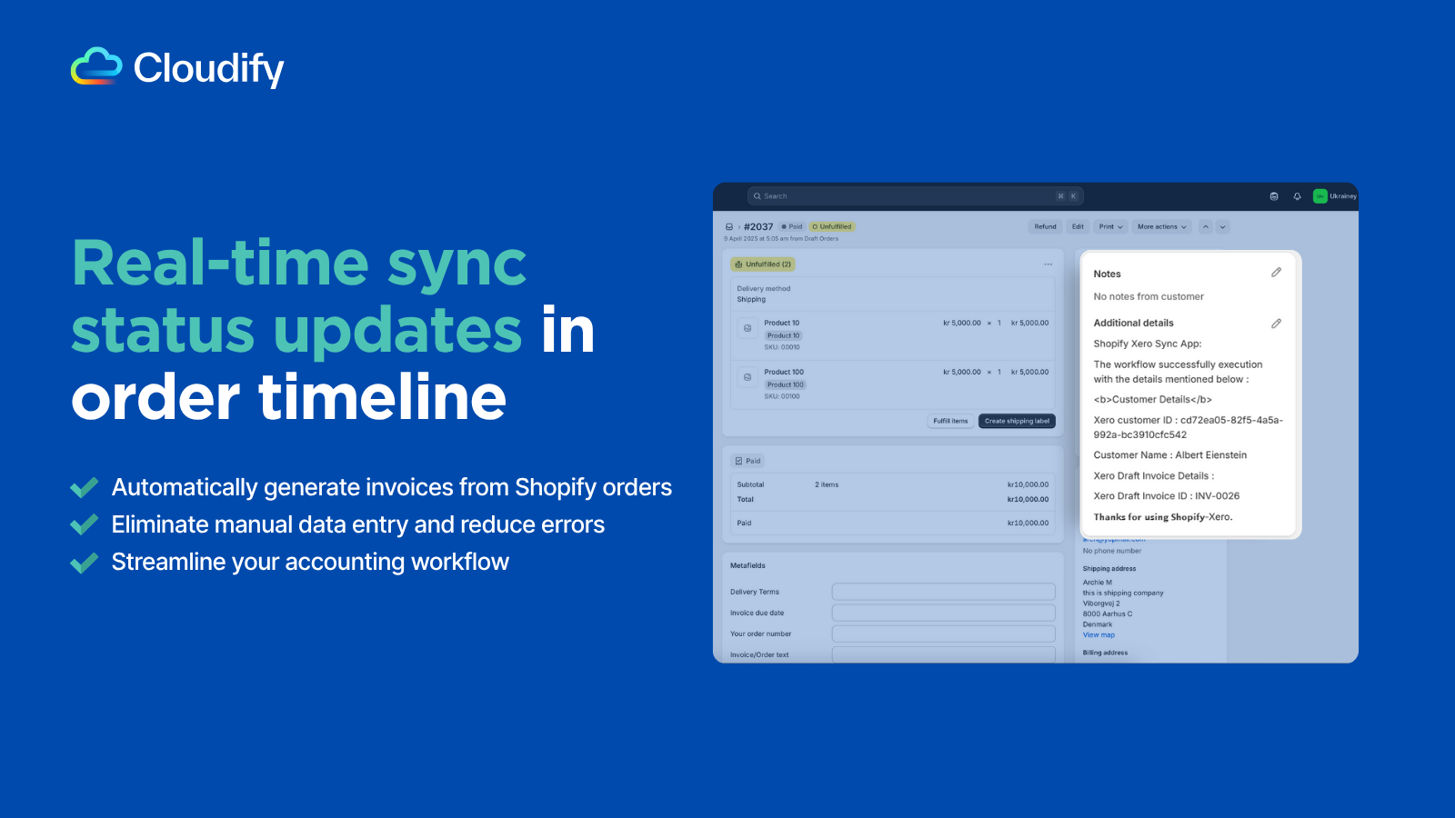Image resolution: width=1455 pixels, height=818 pixels.
Task: Click the Invoice due date input field
Action: (x=943, y=612)
